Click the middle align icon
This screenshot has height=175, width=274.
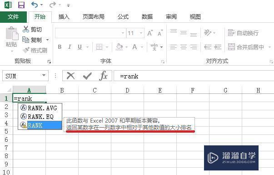184,32
